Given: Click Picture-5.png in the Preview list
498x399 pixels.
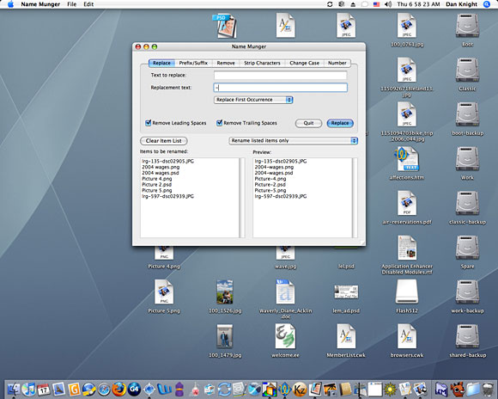Looking at the screenshot, I should click(270, 190).
